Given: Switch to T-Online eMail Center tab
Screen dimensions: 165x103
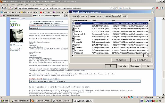Looking at the screenshot, I should point(15,15).
